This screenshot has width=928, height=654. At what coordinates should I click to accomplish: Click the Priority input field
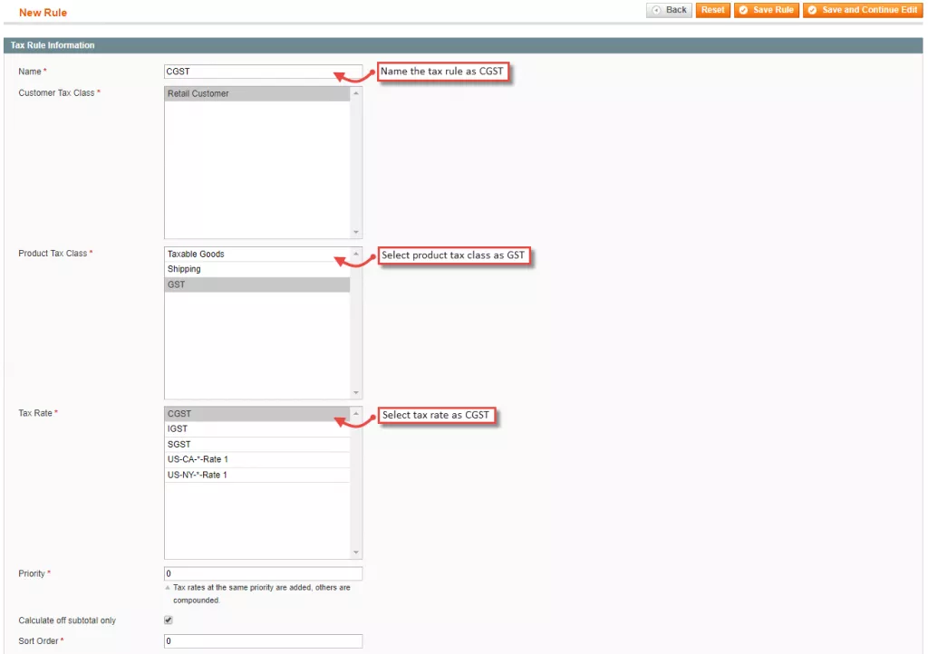point(263,573)
